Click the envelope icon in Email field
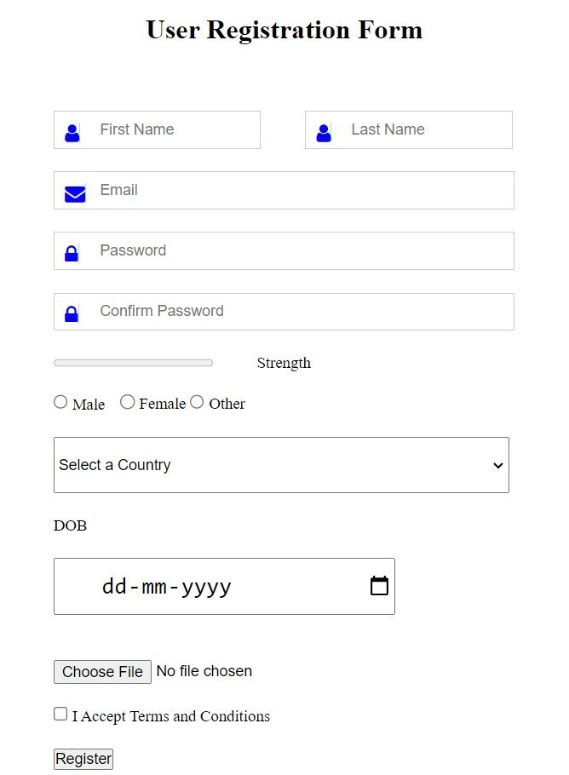Image resolution: width=569 pixels, height=775 pixels. pos(75,194)
